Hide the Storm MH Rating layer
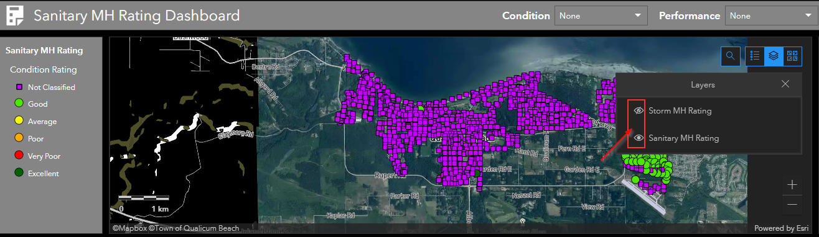 pos(639,110)
